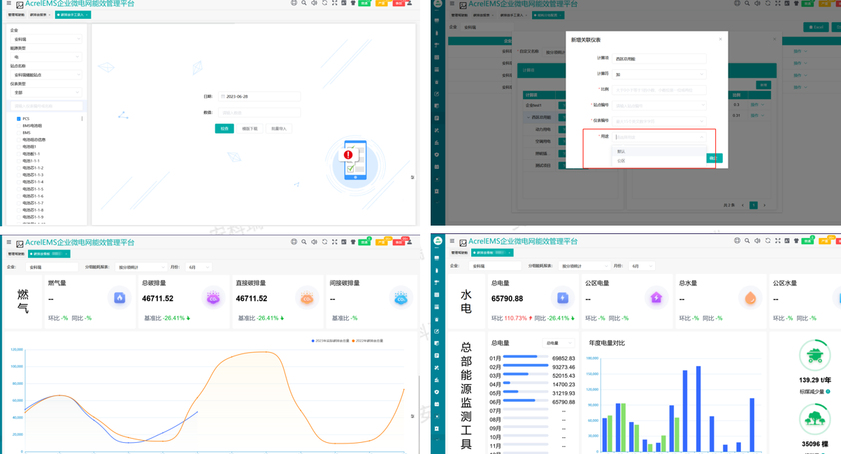Open user avatar in manual entry screen header

click(x=410, y=3)
